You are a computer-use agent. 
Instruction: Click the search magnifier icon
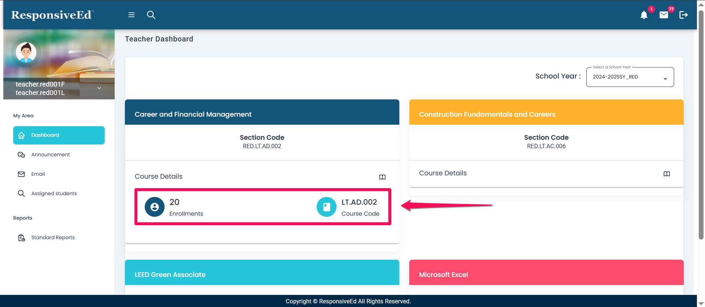[151, 15]
